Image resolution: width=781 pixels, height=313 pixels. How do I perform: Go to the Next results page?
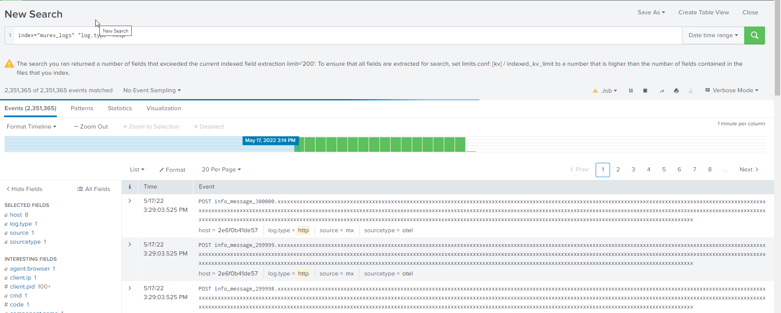click(749, 169)
